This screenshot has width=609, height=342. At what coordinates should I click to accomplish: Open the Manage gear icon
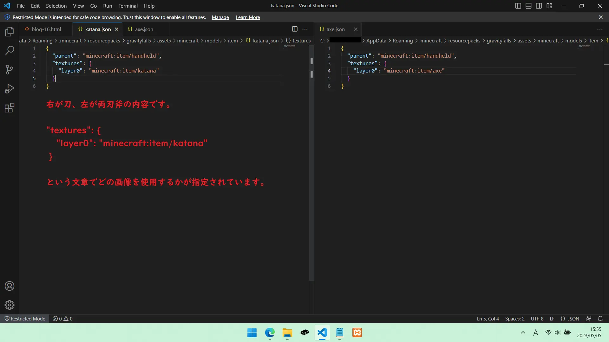10,305
